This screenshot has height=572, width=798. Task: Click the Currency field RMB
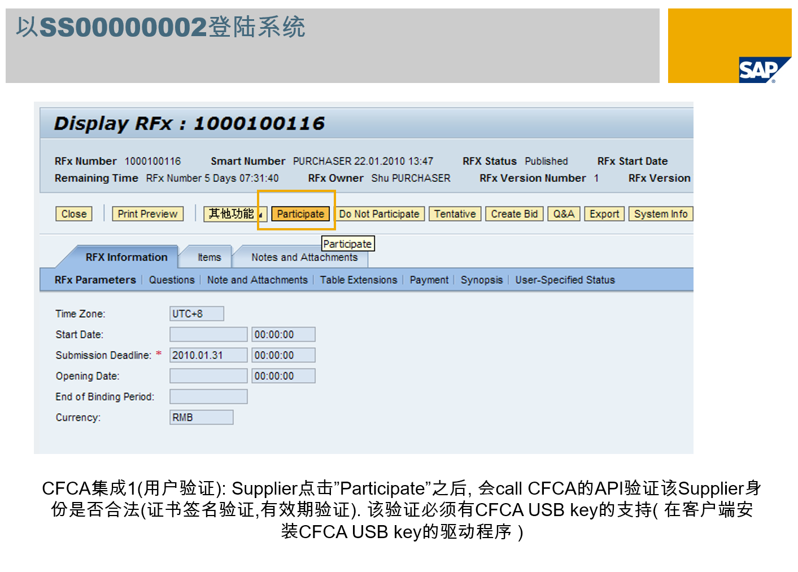[201, 417]
